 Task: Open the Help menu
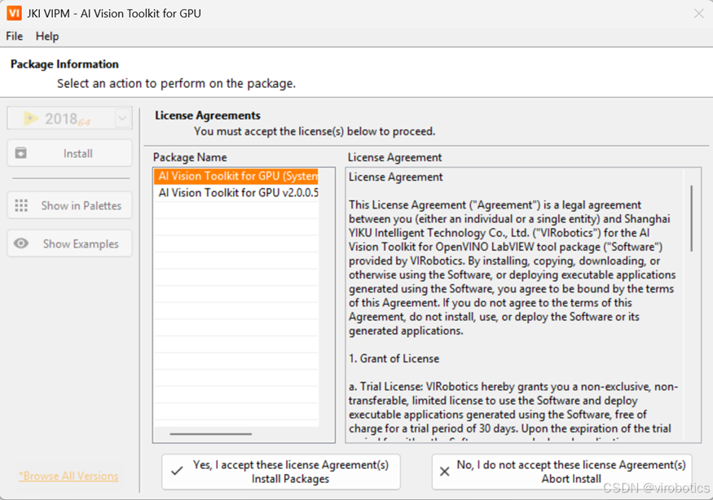click(x=47, y=37)
